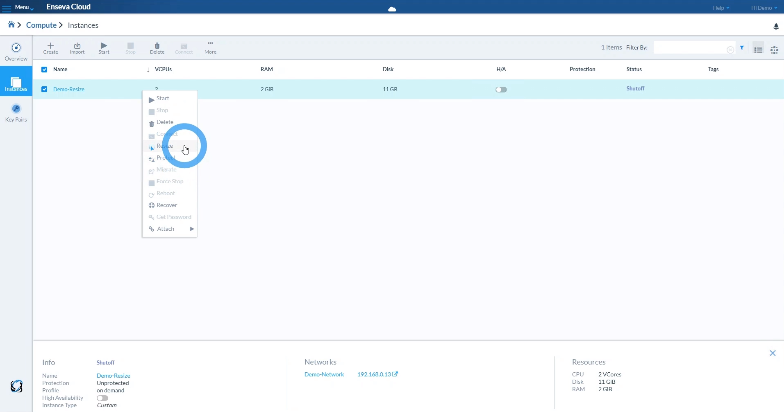Click the VCPUs column header
Viewport: 784px width, 412px height.
coord(163,69)
